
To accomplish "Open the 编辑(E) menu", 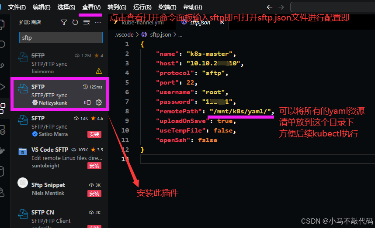I will click(x=42, y=7).
